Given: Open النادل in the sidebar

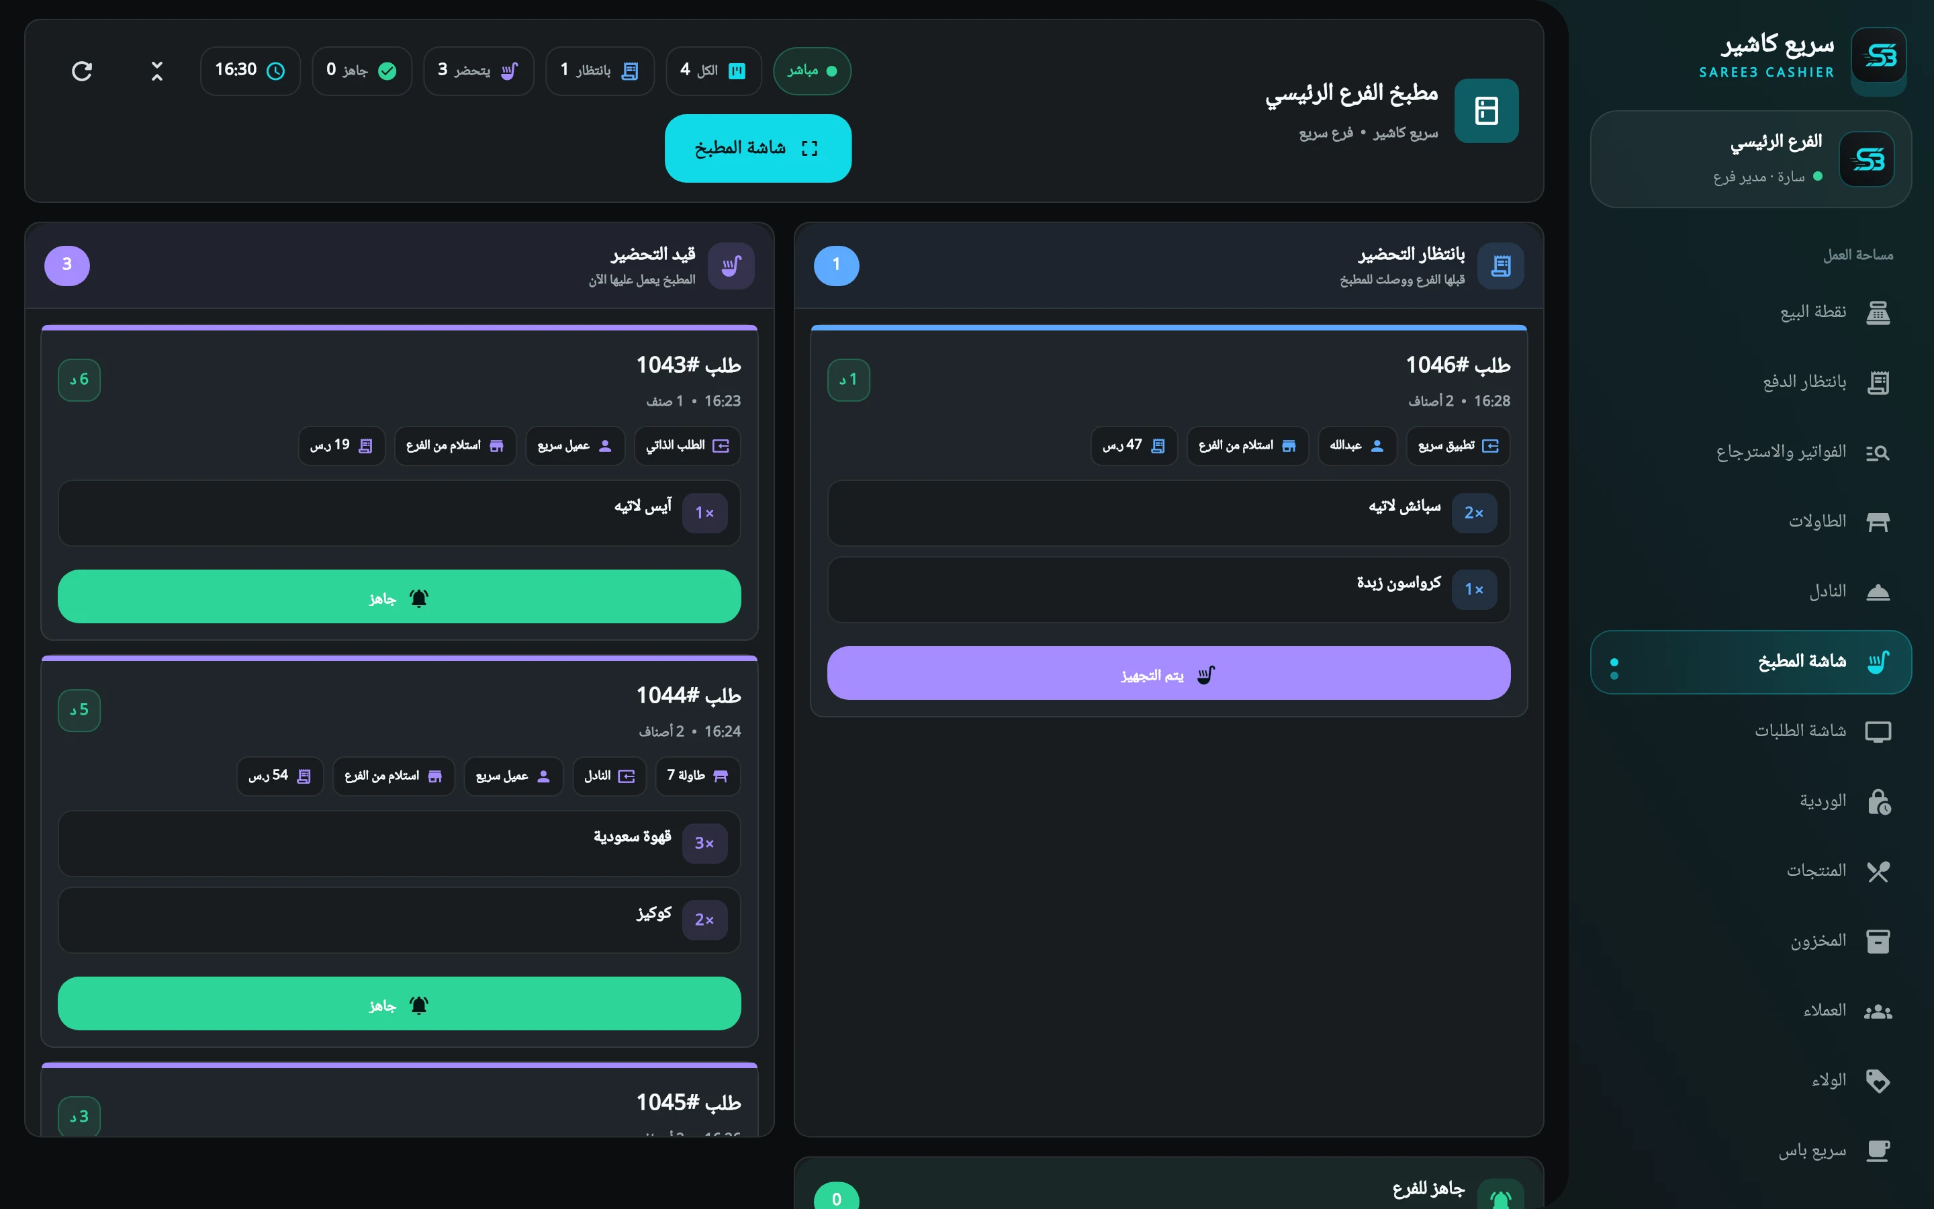Looking at the screenshot, I should tap(1751, 592).
